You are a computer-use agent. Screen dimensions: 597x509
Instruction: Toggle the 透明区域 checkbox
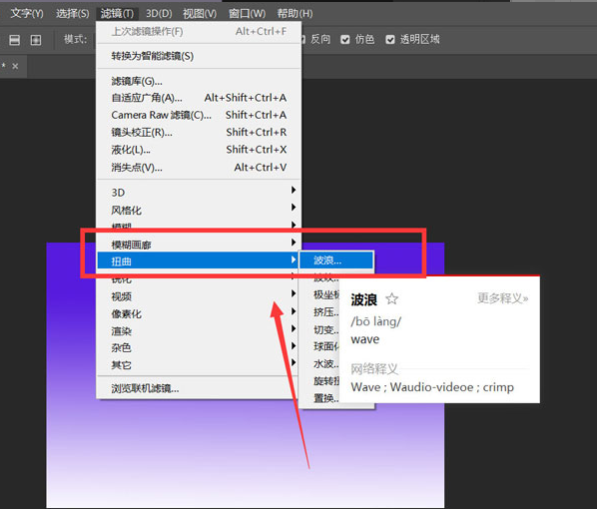tap(390, 40)
